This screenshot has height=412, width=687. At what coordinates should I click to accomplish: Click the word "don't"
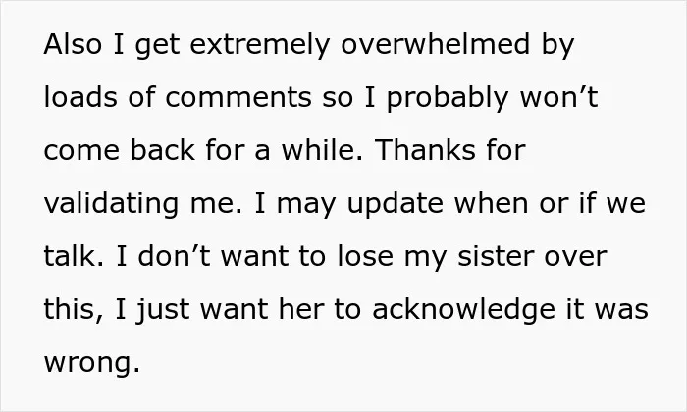(175, 256)
